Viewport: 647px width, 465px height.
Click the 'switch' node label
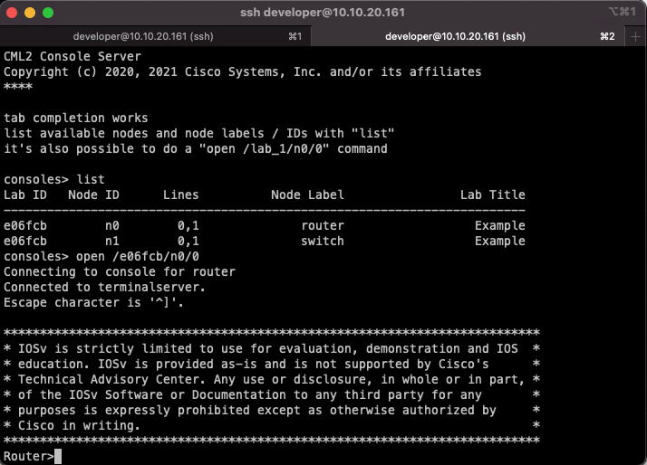click(x=323, y=241)
